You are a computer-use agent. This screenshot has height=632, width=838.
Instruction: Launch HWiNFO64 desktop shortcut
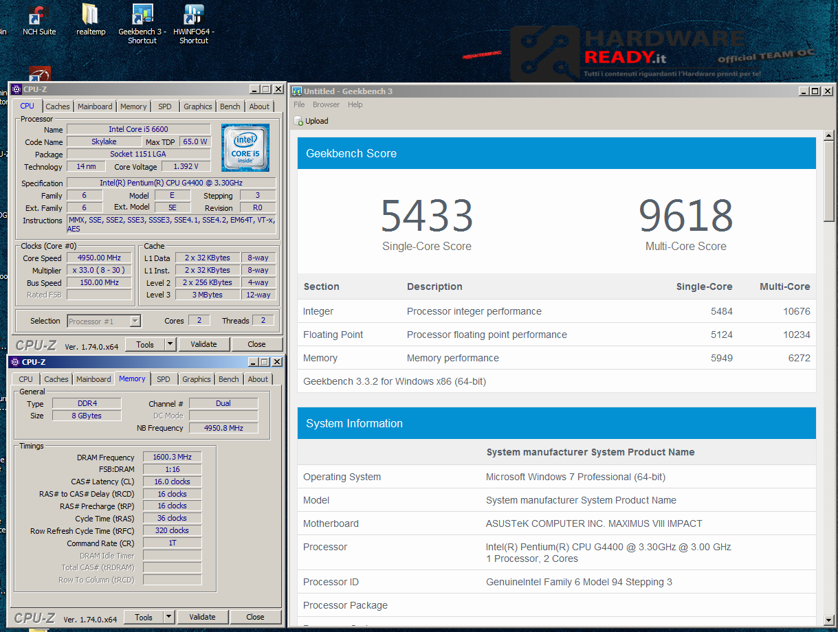(x=194, y=24)
